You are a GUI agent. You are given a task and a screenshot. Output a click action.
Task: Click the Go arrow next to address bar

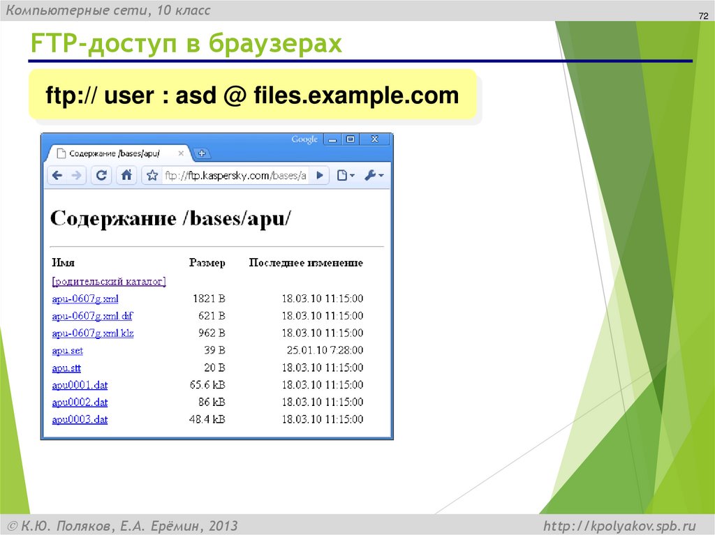tap(319, 175)
